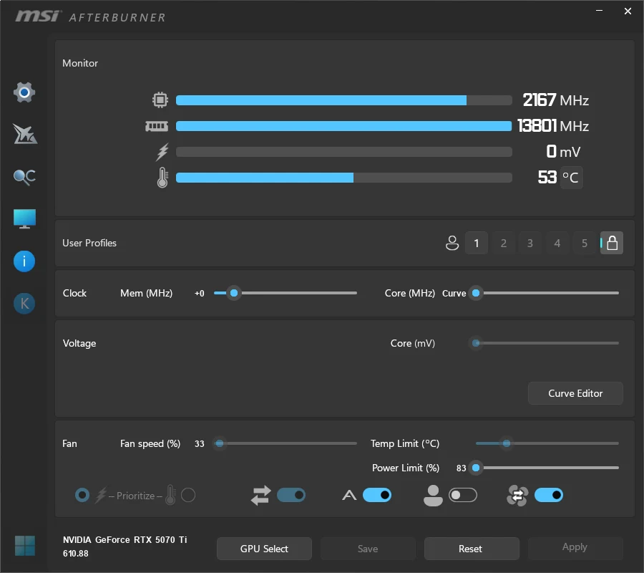Select temperature priority radio button
The height and width of the screenshot is (573, 644).
(188, 496)
